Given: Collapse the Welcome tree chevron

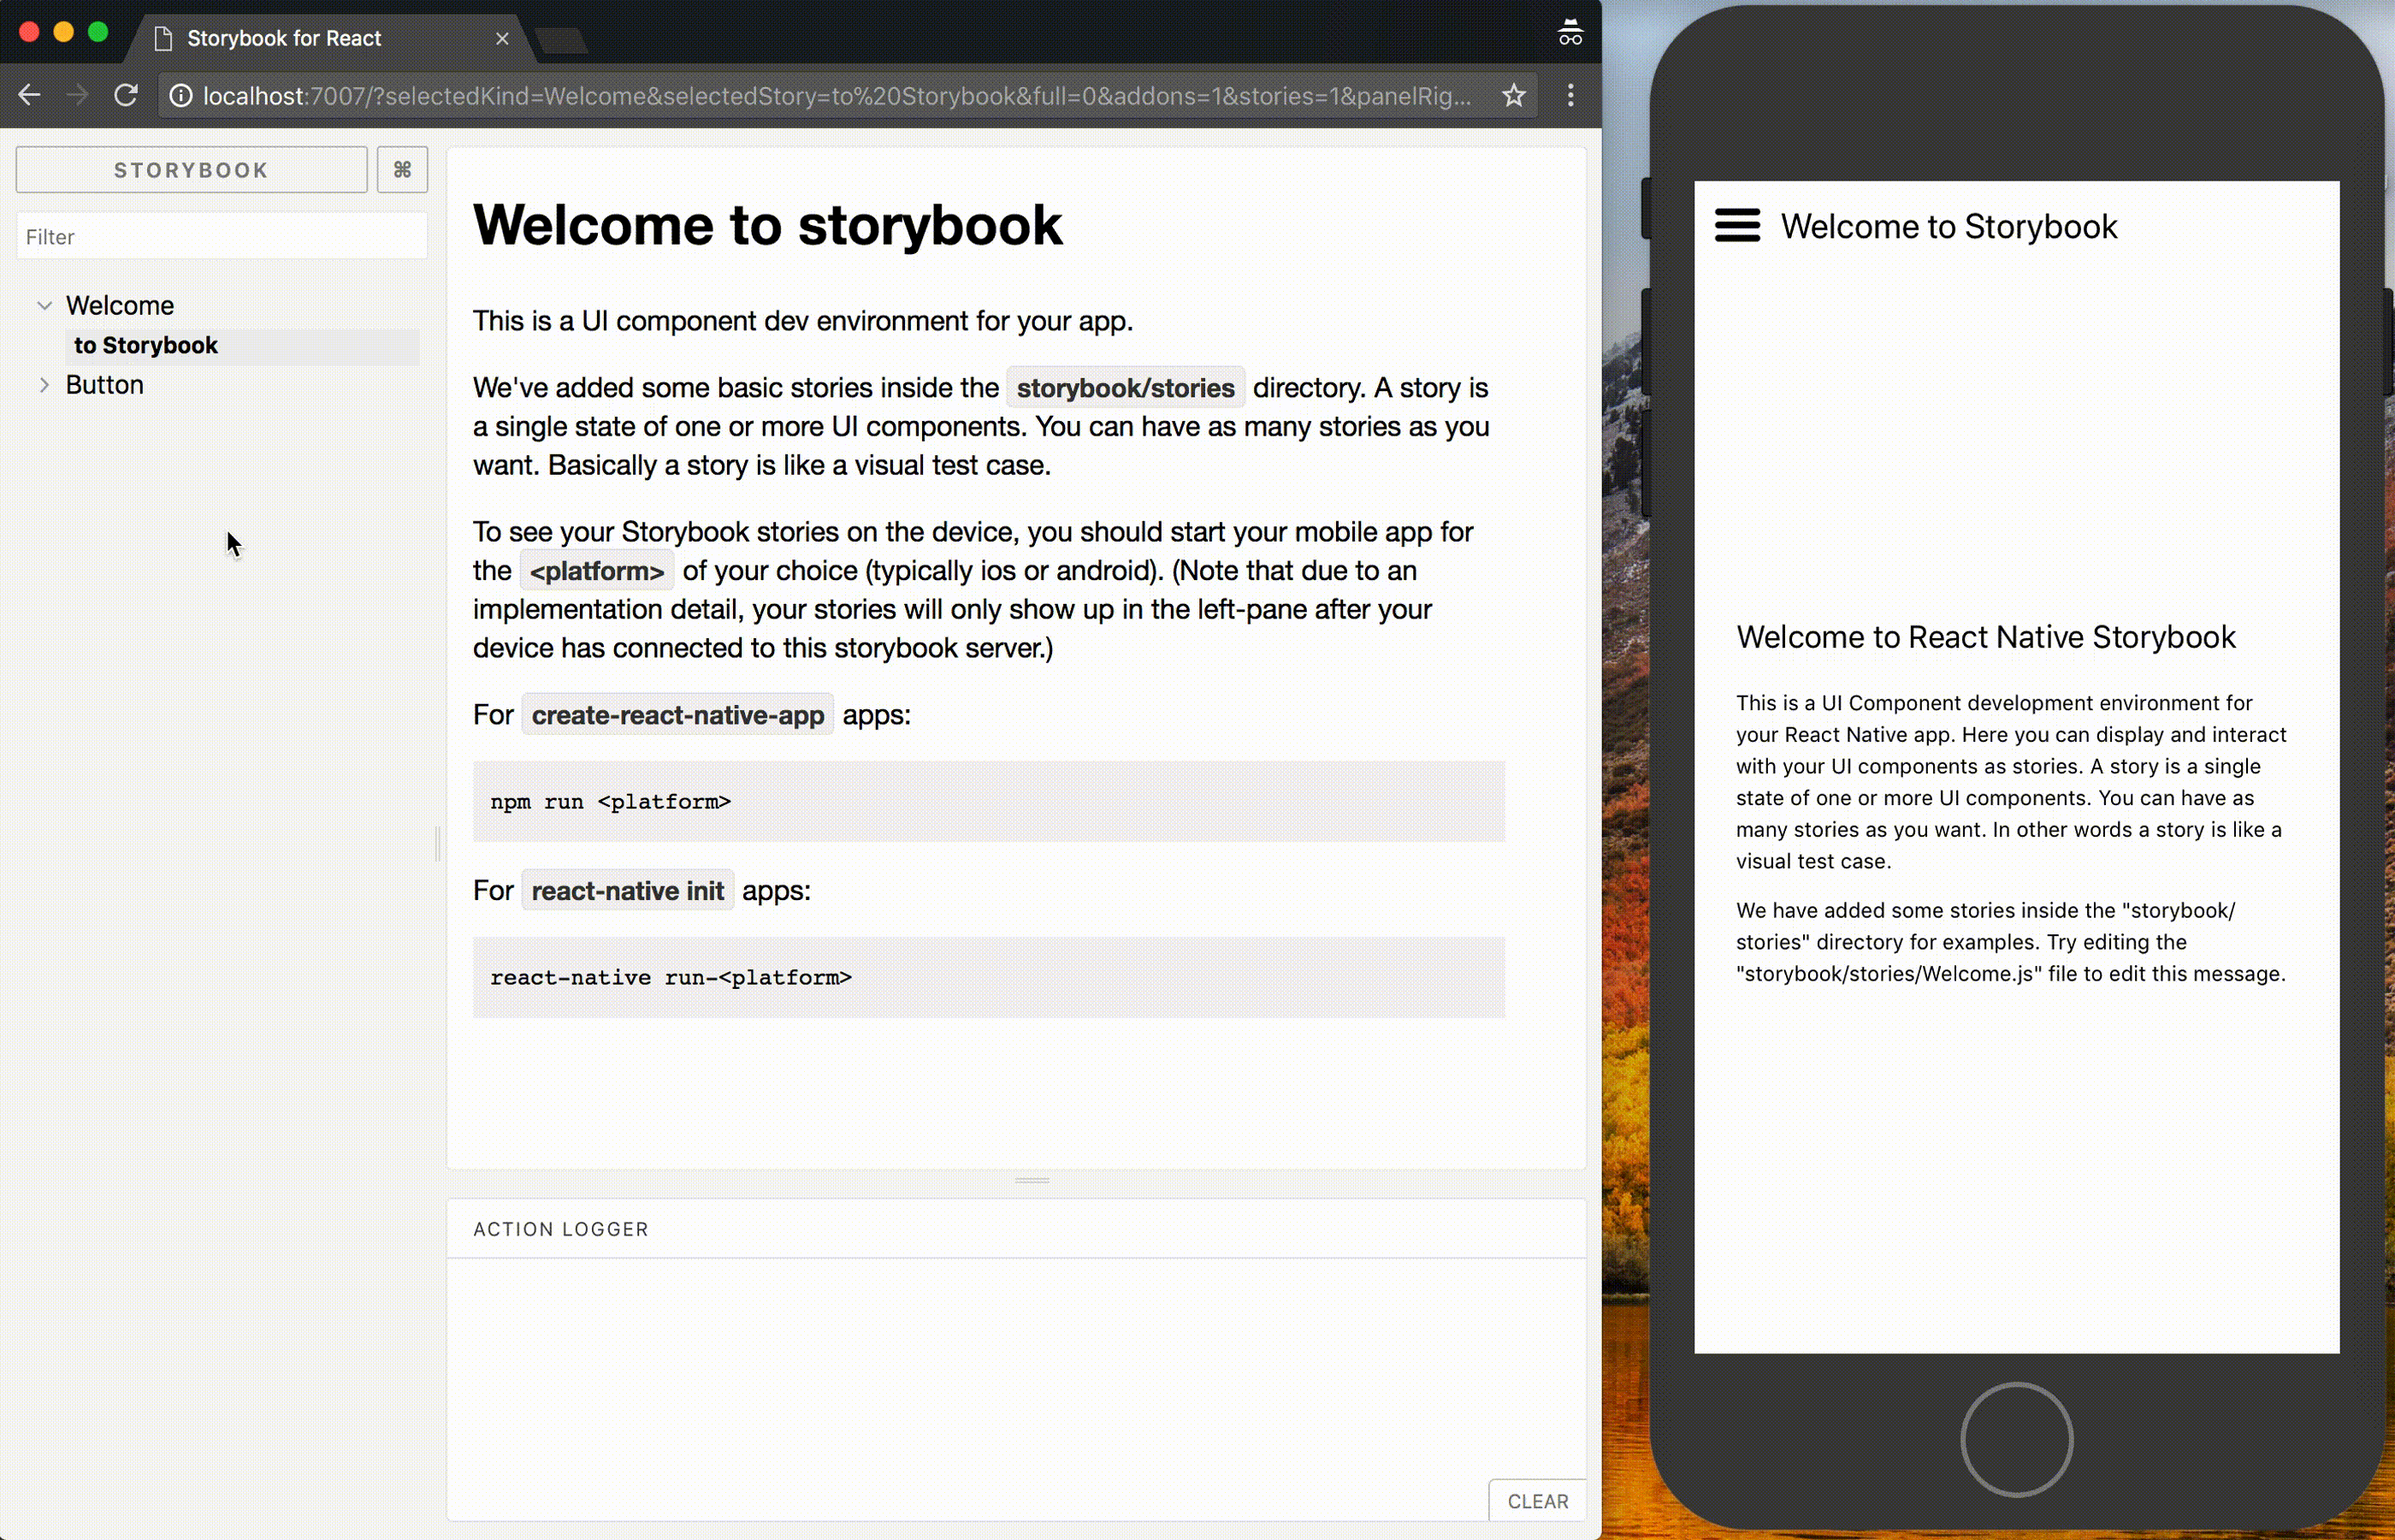Looking at the screenshot, I should coord(44,306).
